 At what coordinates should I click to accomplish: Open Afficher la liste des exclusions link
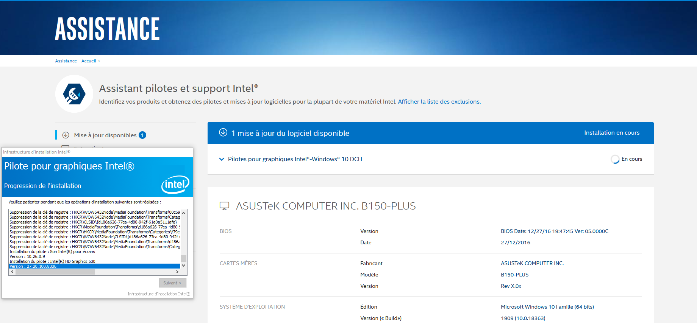[x=439, y=101]
